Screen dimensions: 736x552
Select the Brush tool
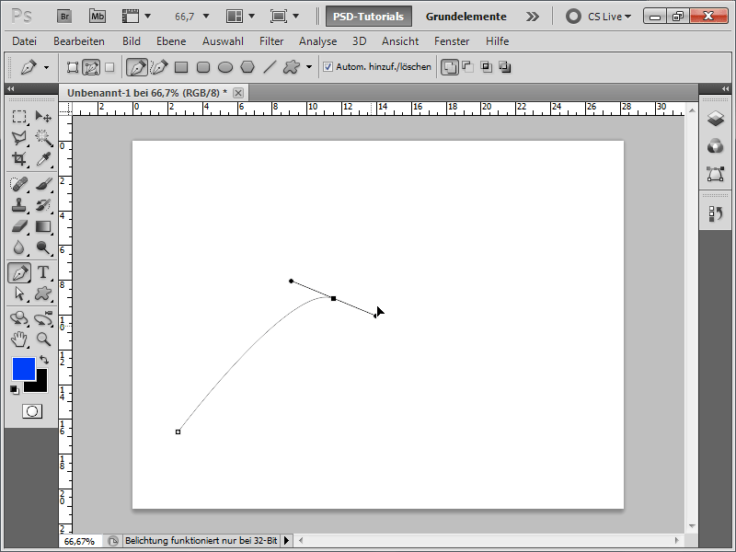(43, 183)
